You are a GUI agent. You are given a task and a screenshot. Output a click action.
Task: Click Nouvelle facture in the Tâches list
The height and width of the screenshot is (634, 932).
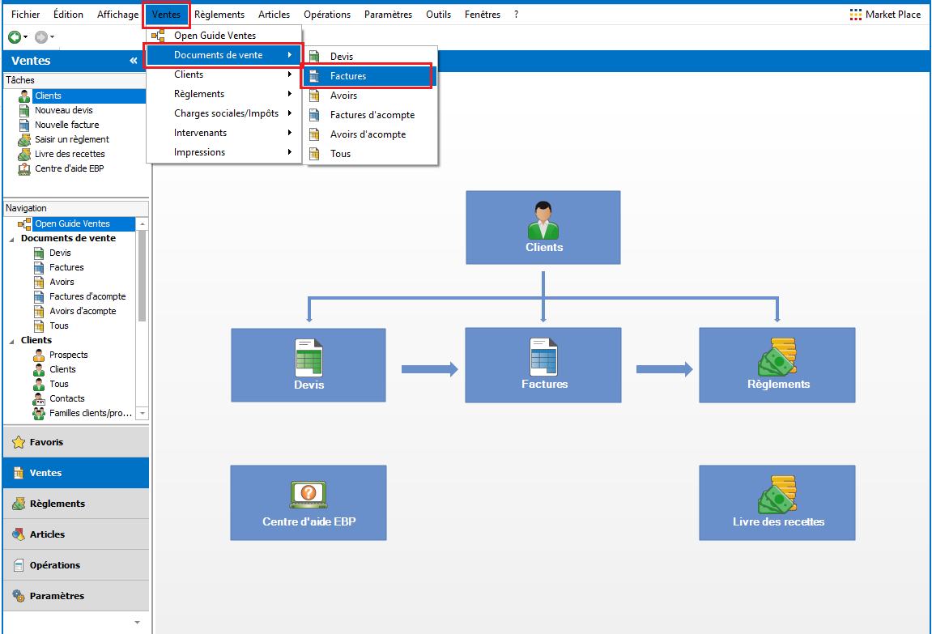point(66,125)
